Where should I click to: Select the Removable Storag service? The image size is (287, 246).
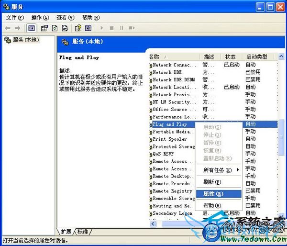(174, 198)
